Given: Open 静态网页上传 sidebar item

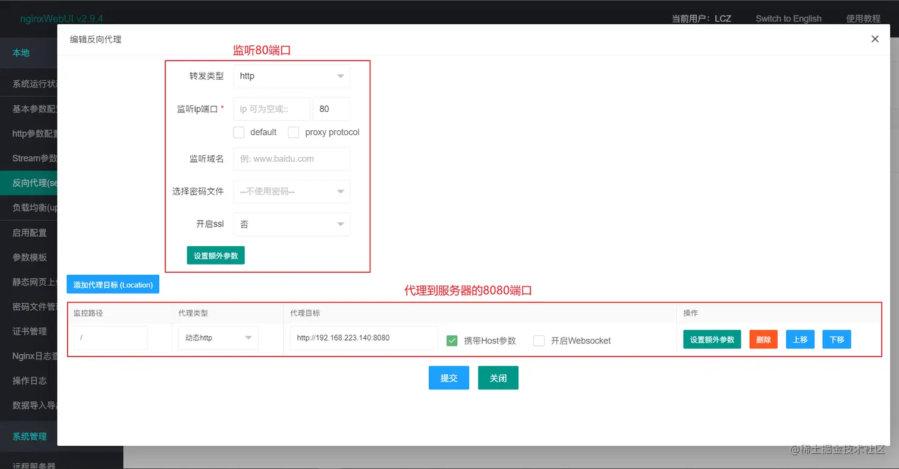Looking at the screenshot, I should point(29,282).
